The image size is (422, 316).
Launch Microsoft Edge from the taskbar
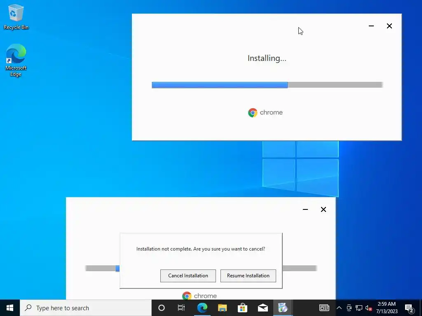[x=202, y=308]
